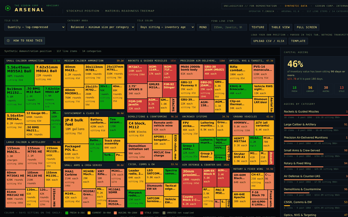Select Precision Air-Delivered Munitions ageing row
Viewport: 348px width, 217px height.
coord(316,140)
